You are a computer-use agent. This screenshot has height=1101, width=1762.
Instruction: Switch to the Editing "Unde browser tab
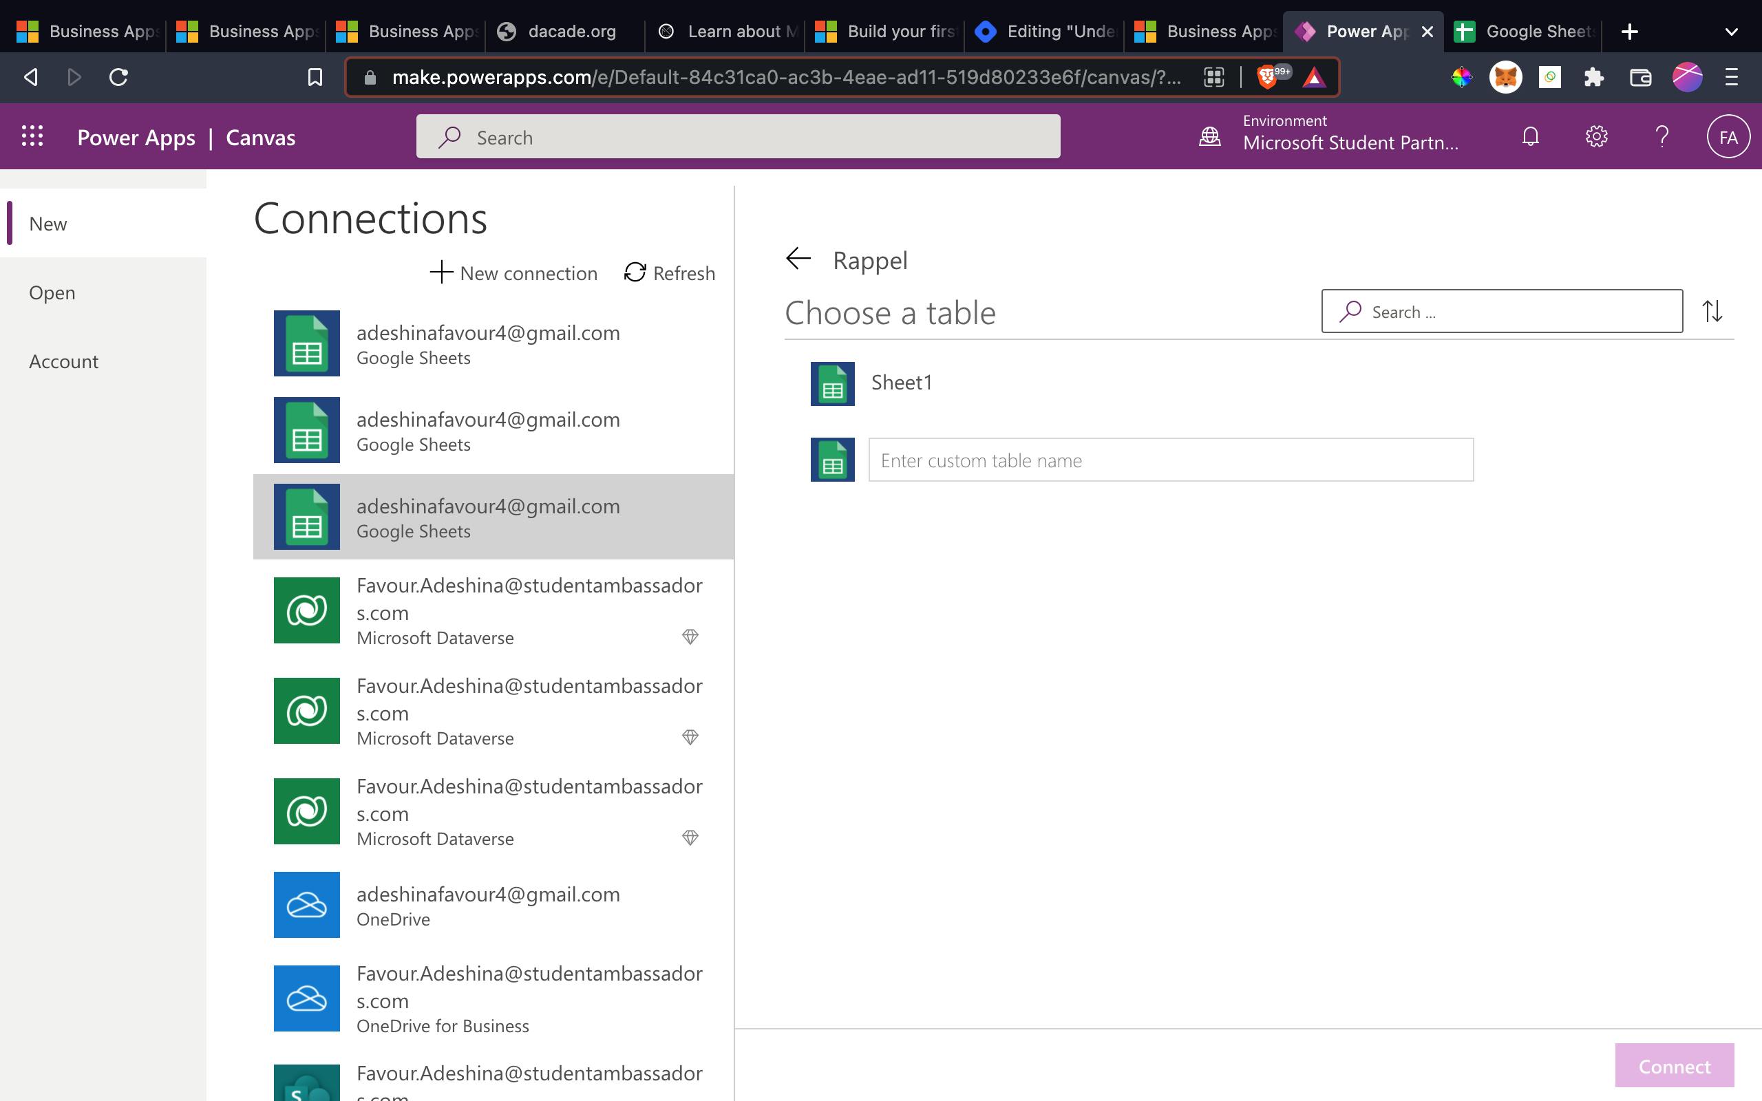tap(1043, 32)
